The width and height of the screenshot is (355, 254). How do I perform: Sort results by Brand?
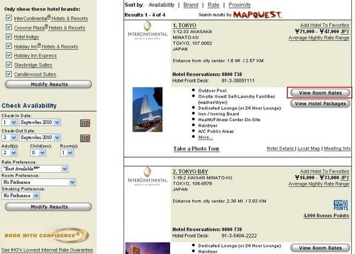(190, 5)
